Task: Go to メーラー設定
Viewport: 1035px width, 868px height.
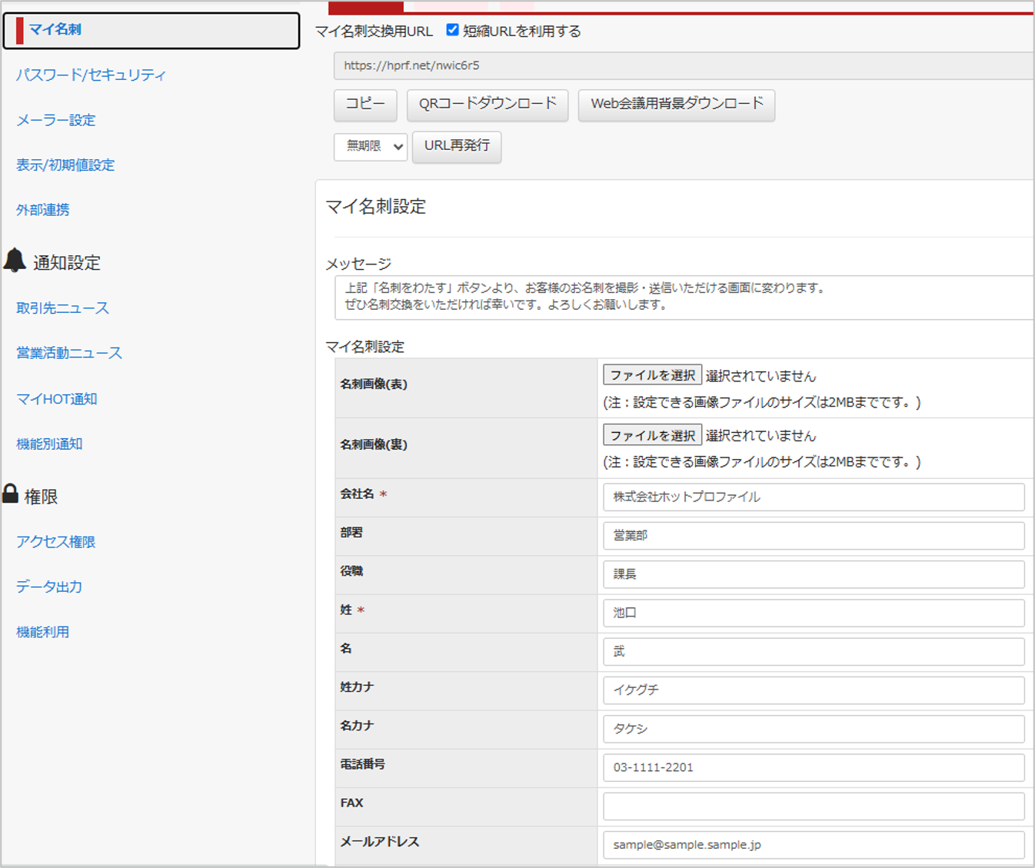Action: tap(56, 120)
